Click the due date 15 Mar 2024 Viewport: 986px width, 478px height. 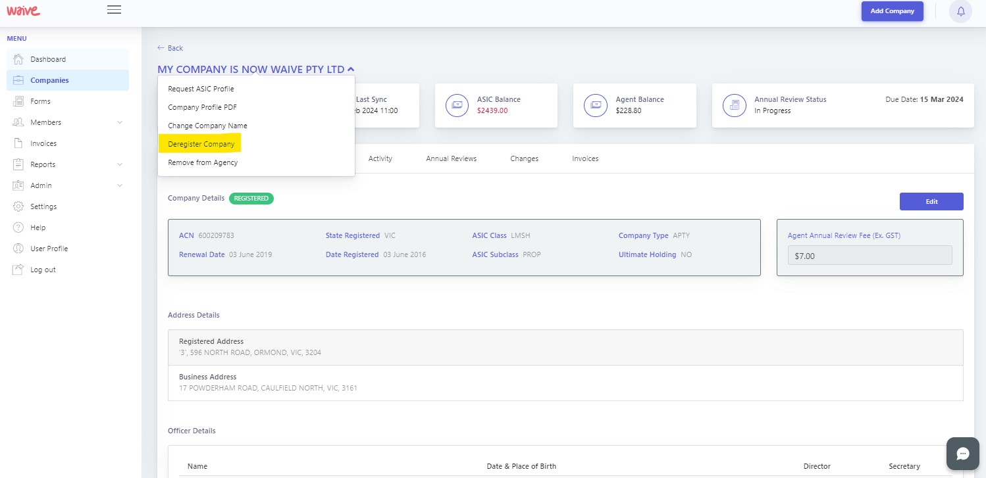(942, 99)
